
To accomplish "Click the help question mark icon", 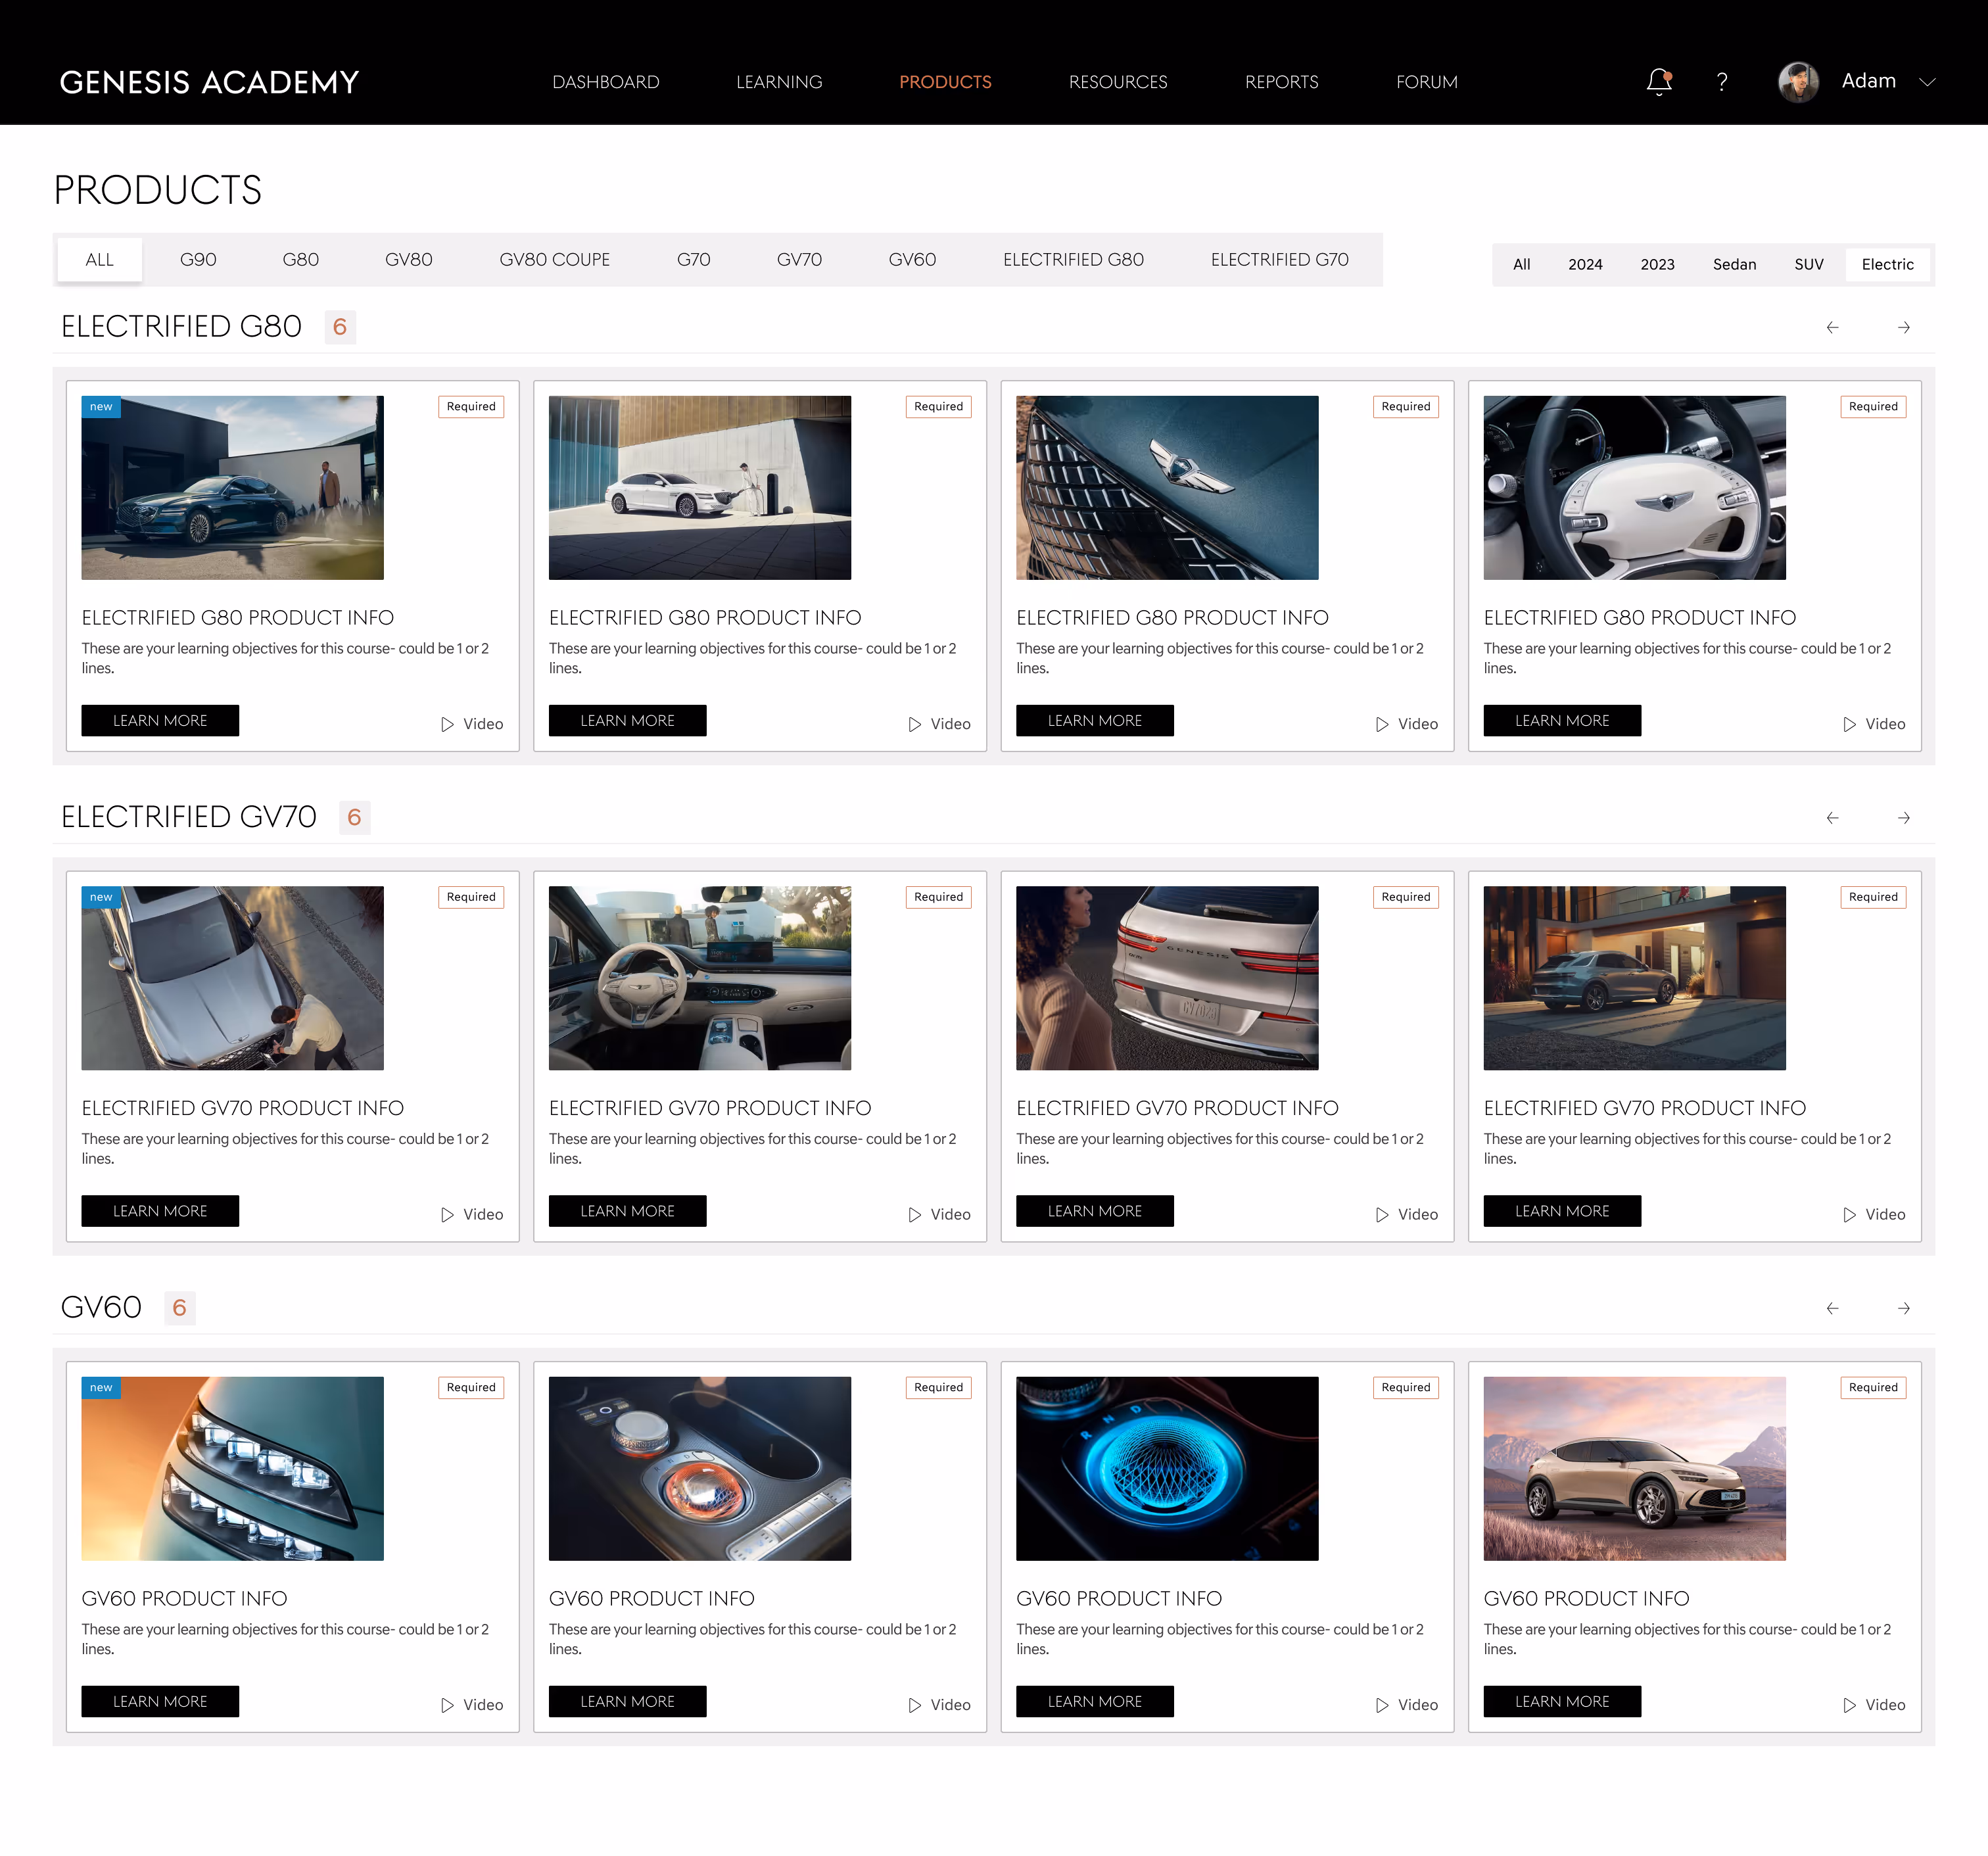I will 1721,82.
